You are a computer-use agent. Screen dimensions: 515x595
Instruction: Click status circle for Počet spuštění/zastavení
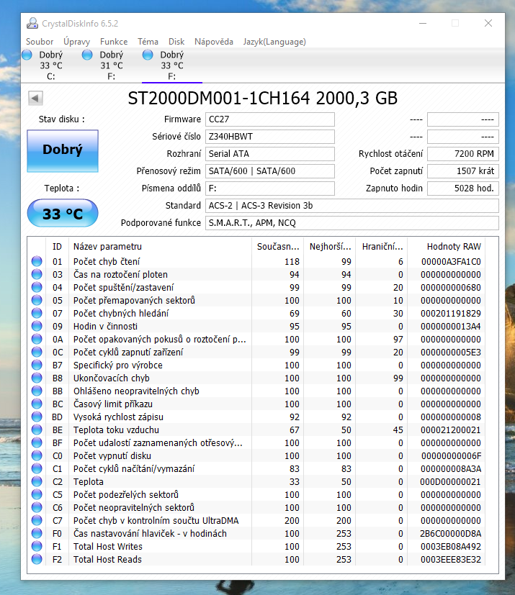[37, 287]
